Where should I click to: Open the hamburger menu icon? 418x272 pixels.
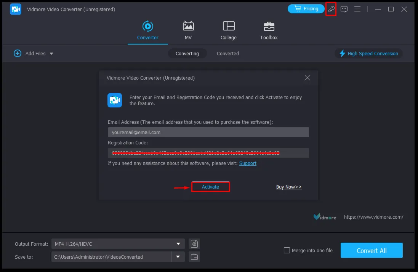click(x=357, y=9)
